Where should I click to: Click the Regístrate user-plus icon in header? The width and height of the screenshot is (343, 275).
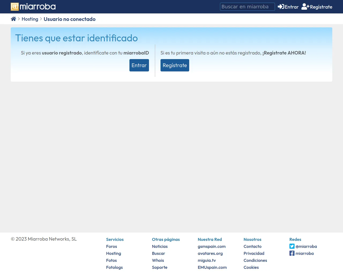[305, 7]
